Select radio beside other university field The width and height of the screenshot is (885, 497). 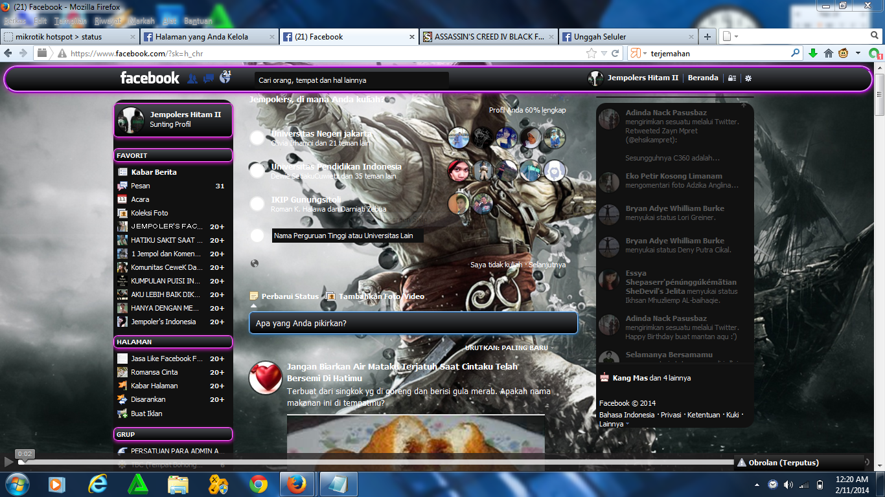[x=257, y=236]
